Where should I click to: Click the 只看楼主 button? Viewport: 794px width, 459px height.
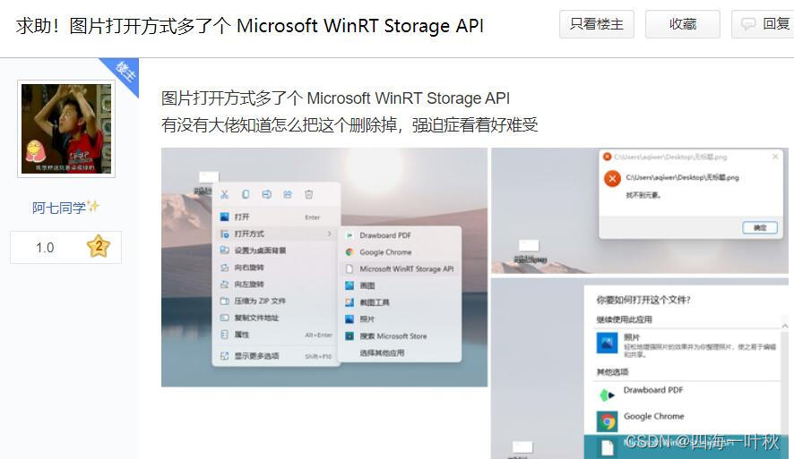click(x=597, y=24)
